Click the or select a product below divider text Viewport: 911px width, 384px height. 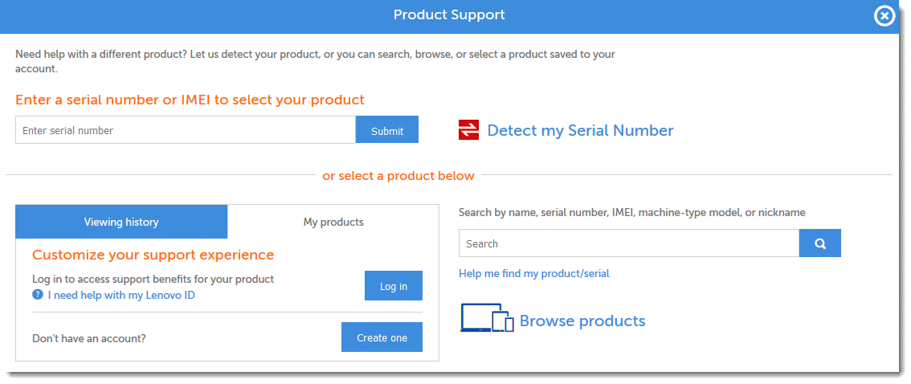coord(398,175)
